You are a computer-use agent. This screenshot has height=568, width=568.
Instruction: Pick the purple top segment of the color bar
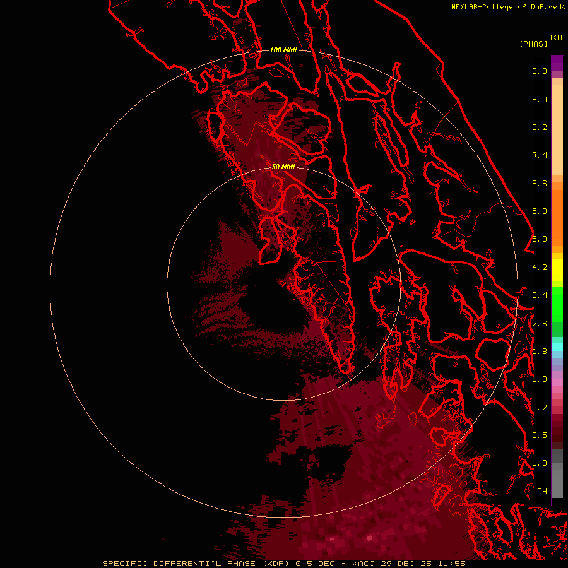pyautogui.click(x=557, y=63)
